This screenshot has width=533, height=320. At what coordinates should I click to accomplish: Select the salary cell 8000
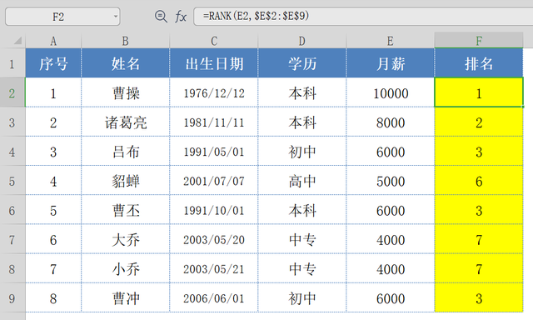tap(391, 122)
